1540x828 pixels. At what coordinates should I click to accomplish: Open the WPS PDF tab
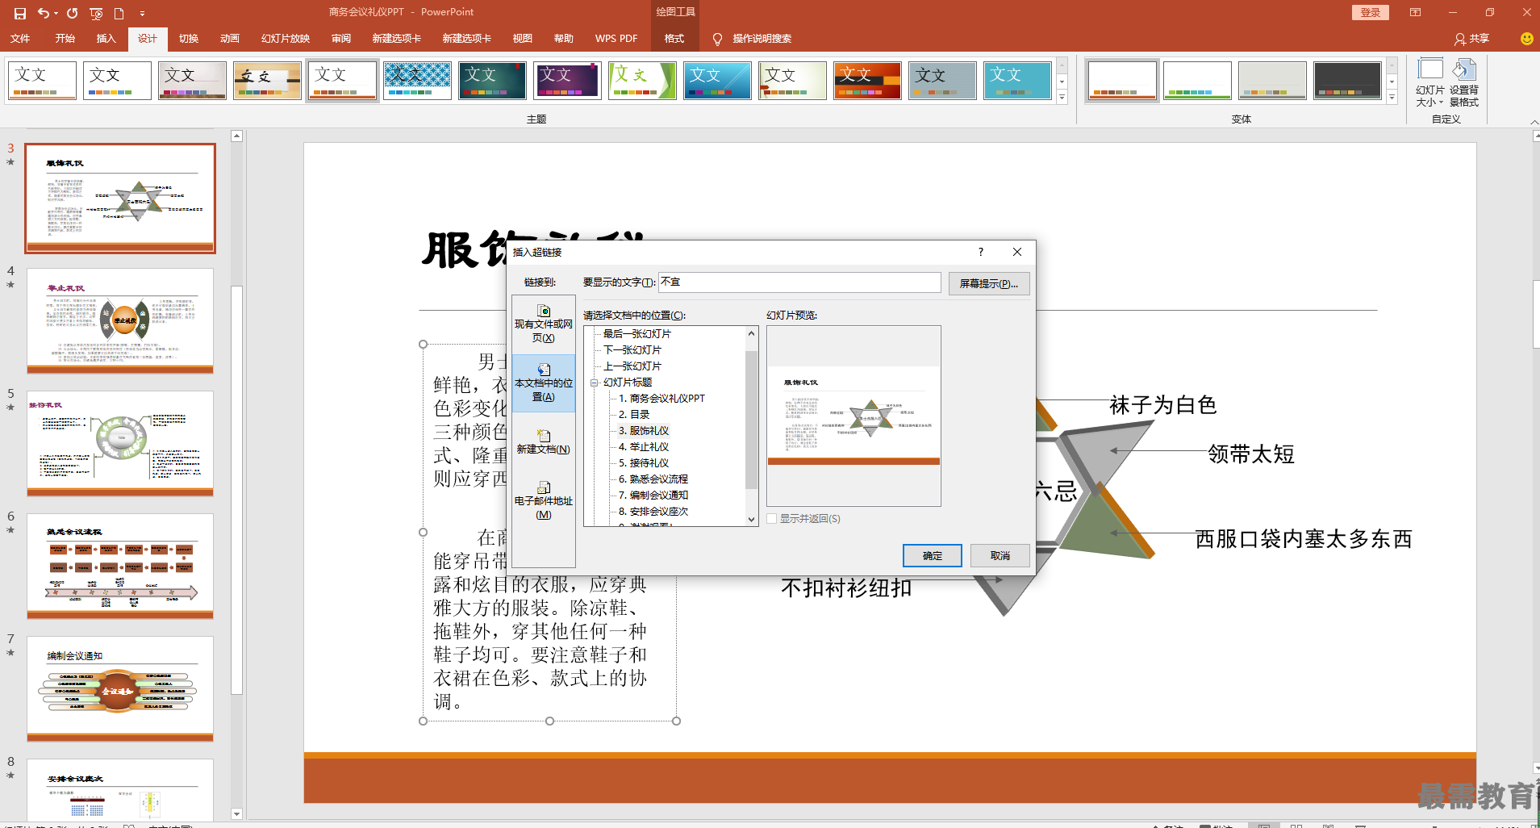click(x=616, y=39)
